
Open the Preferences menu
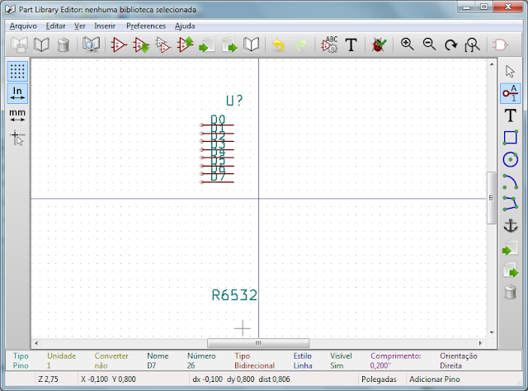pyautogui.click(x=146, y=26)
